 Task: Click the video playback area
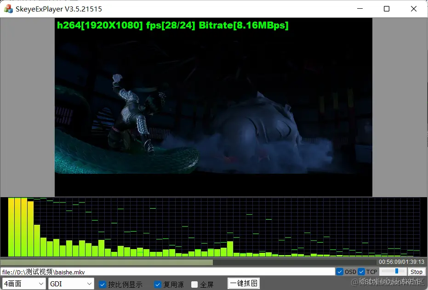pyautogui.click(x=213, y=107)
